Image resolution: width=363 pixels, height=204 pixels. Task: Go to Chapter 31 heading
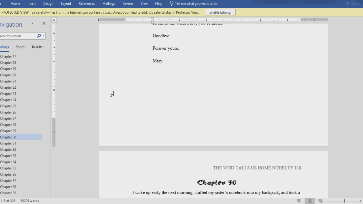(x=8, y=143)
